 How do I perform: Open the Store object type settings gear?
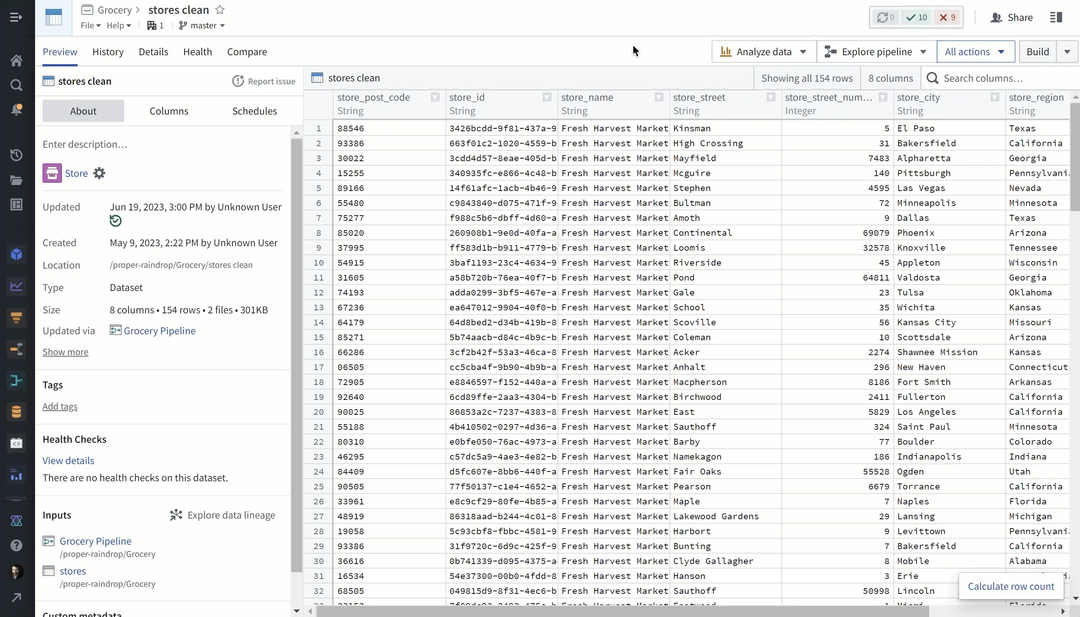click(99, 173)
